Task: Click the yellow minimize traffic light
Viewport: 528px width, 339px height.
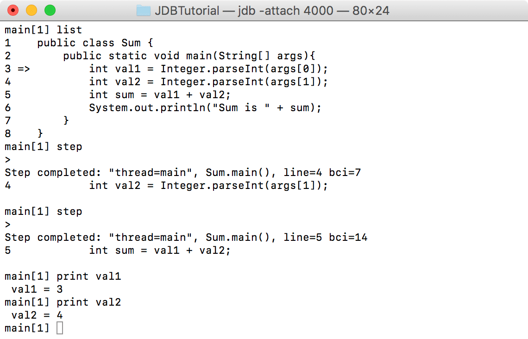Action: point(31,10)
